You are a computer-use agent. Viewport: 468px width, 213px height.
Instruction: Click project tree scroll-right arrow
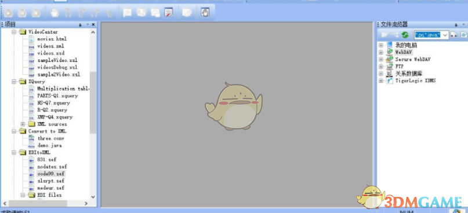pyautogui.click(x=86, y=204)
